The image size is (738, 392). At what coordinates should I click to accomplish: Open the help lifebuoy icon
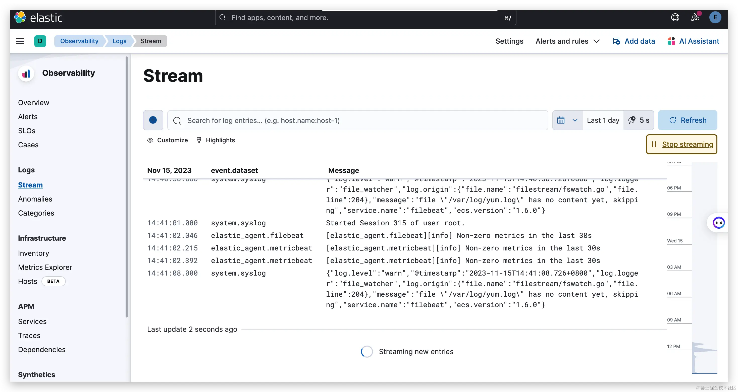(x=675, y=18)
